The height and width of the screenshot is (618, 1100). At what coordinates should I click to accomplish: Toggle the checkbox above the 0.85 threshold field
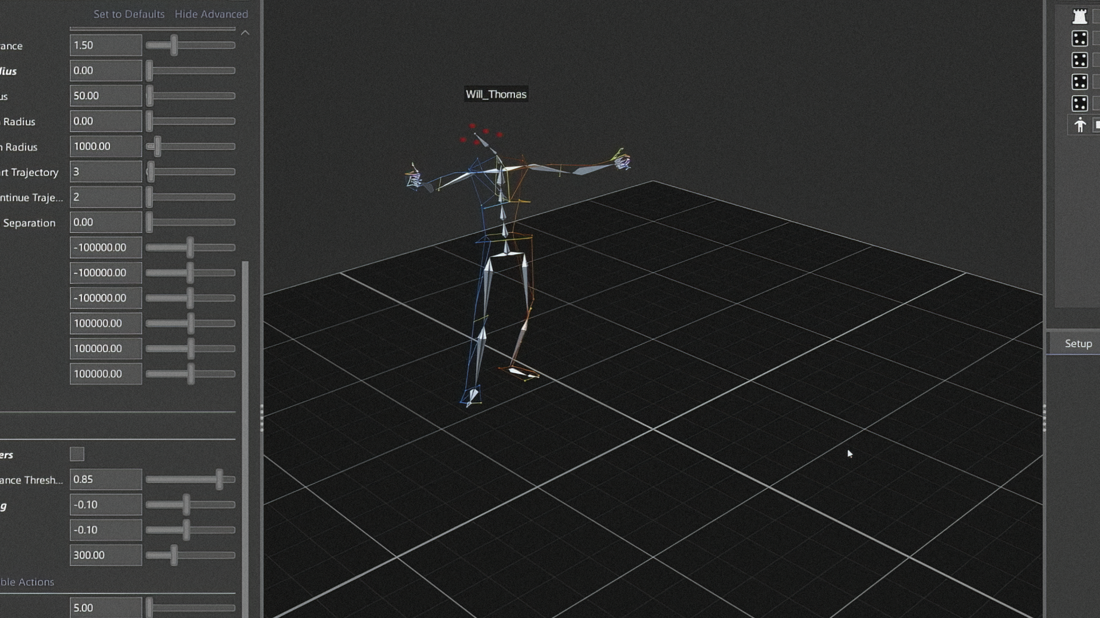click(77, 454)
